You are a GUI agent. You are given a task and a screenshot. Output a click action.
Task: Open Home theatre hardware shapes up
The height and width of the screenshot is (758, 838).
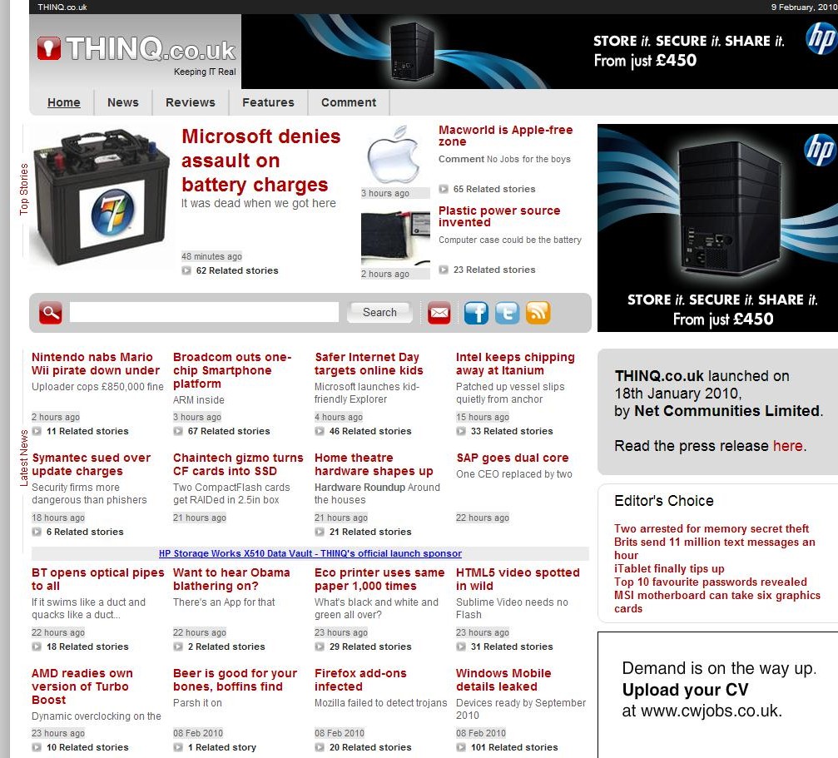point(374,464)
